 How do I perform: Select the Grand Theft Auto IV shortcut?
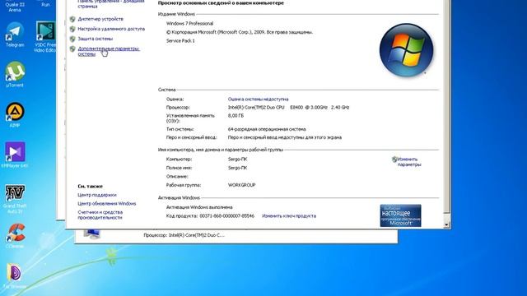(15, 199)
